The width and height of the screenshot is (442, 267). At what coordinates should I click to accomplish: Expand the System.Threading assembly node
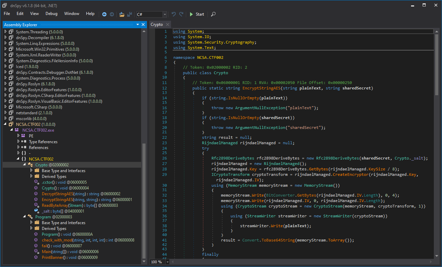[5, 32]
